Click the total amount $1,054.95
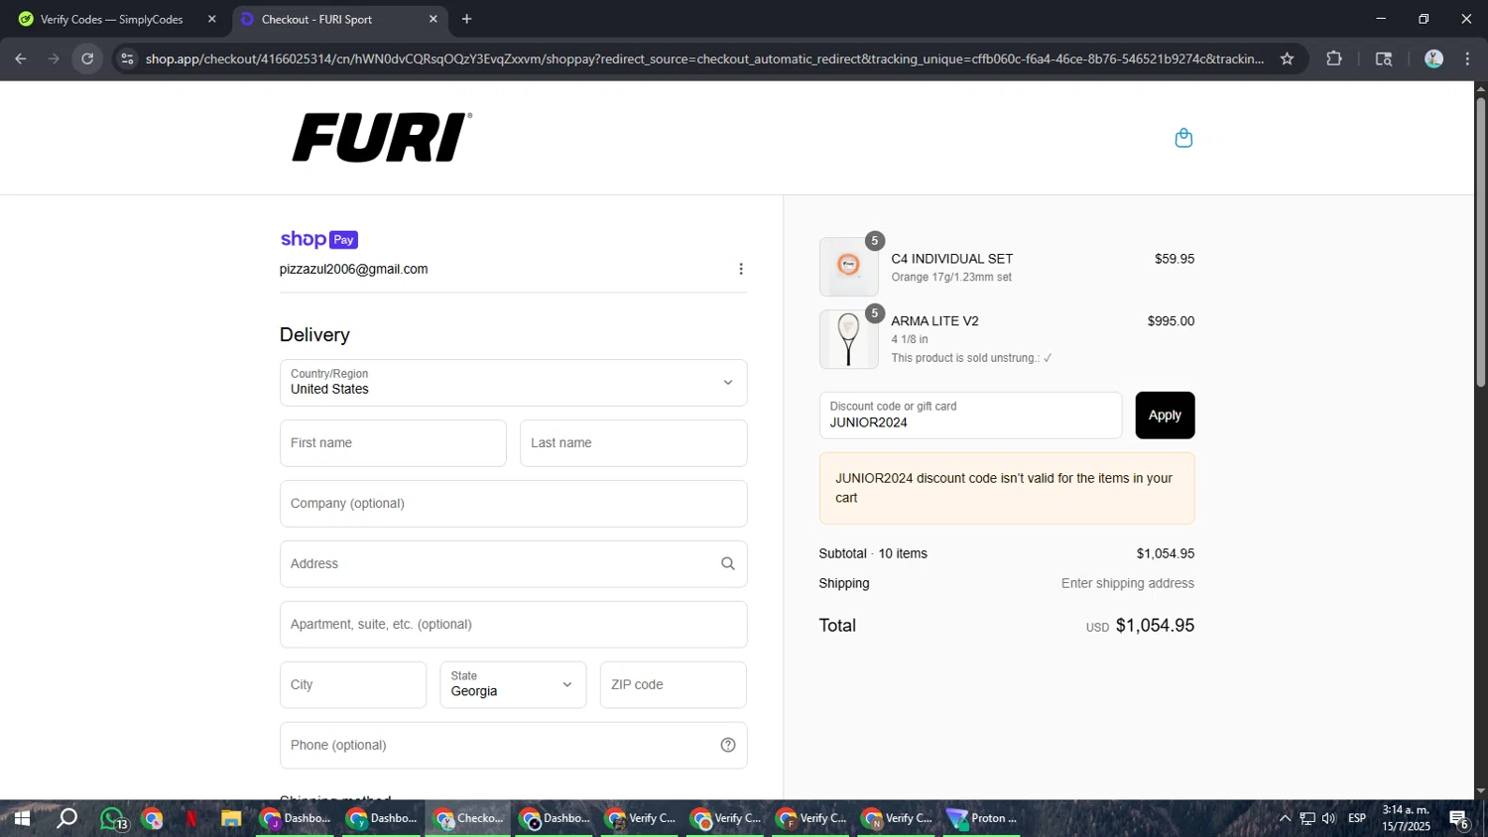 1155,626
